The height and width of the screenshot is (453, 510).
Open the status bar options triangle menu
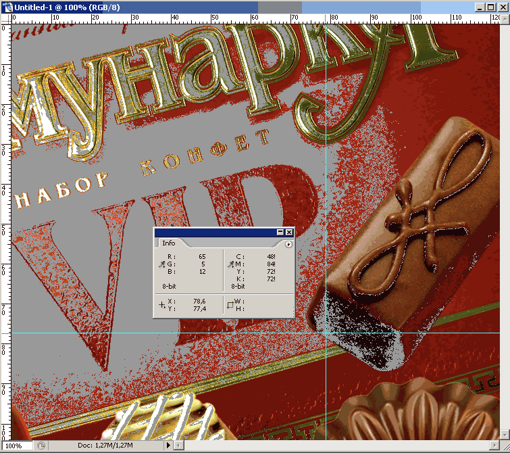coord(168,445)
